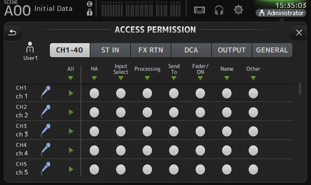311x185 pixels.
Task: Switch to the CH1-40 tab
Action: tap(70, 50)
